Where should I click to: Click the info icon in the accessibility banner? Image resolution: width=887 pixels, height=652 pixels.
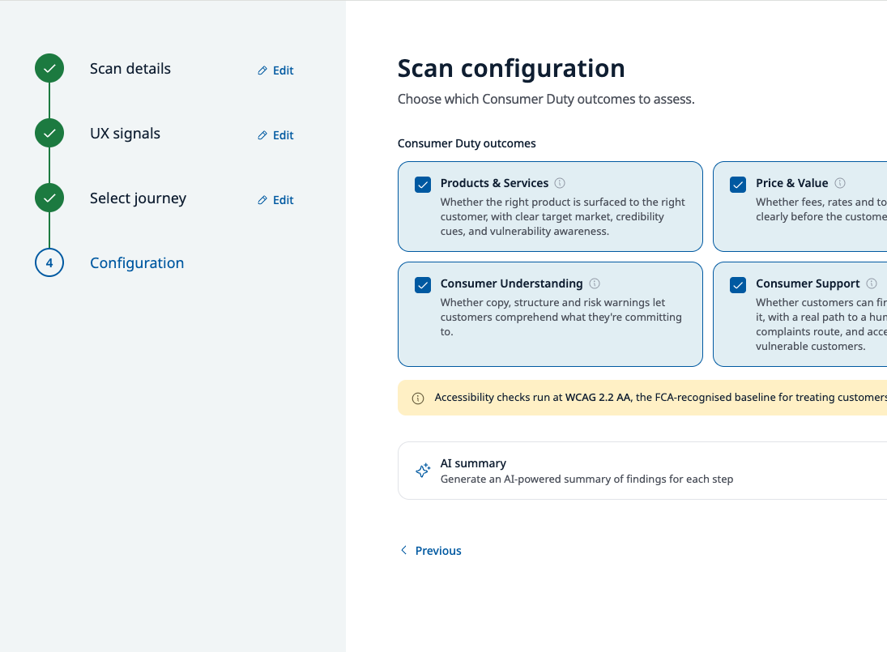(418, 398)
